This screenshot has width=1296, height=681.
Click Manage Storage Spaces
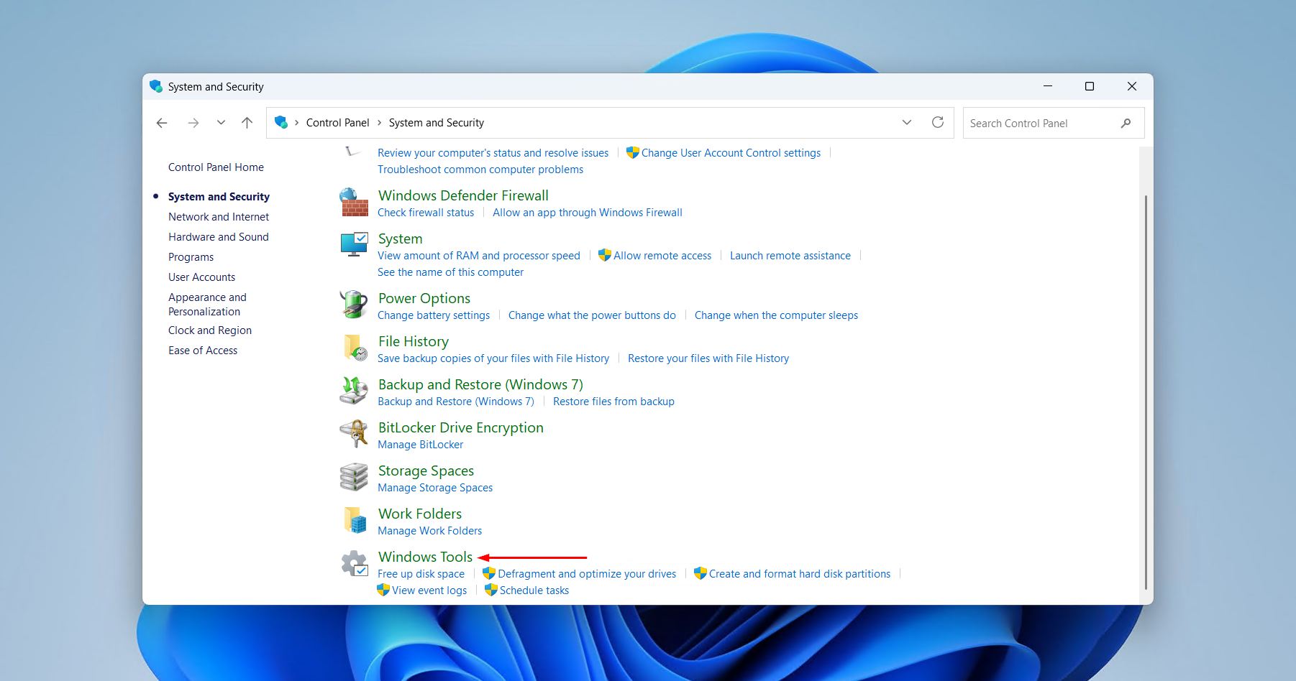point(435,488)
